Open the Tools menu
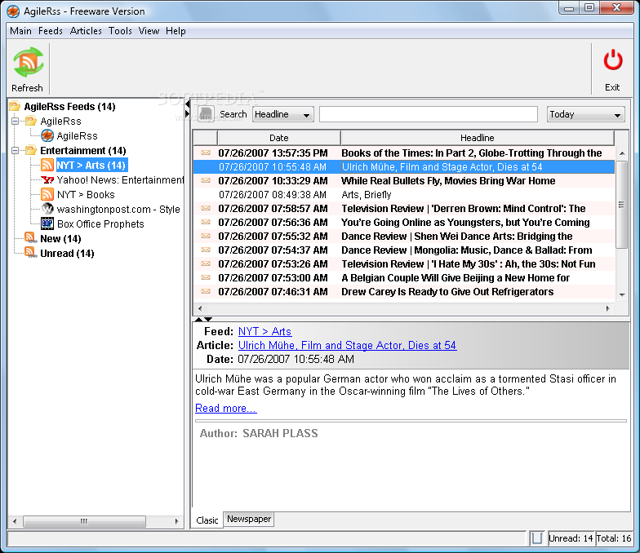The height and width of the screenshot is (553, 640). (120, 31)
